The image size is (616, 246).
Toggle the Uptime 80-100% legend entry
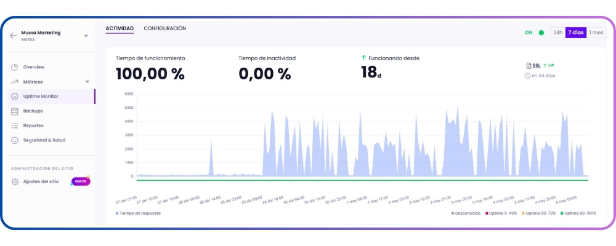pos(578,213)
